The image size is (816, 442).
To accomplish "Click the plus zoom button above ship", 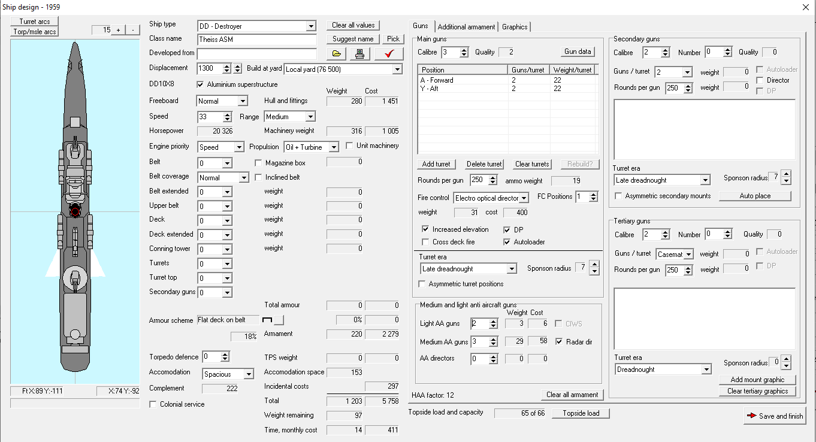I will click(118, 30).
